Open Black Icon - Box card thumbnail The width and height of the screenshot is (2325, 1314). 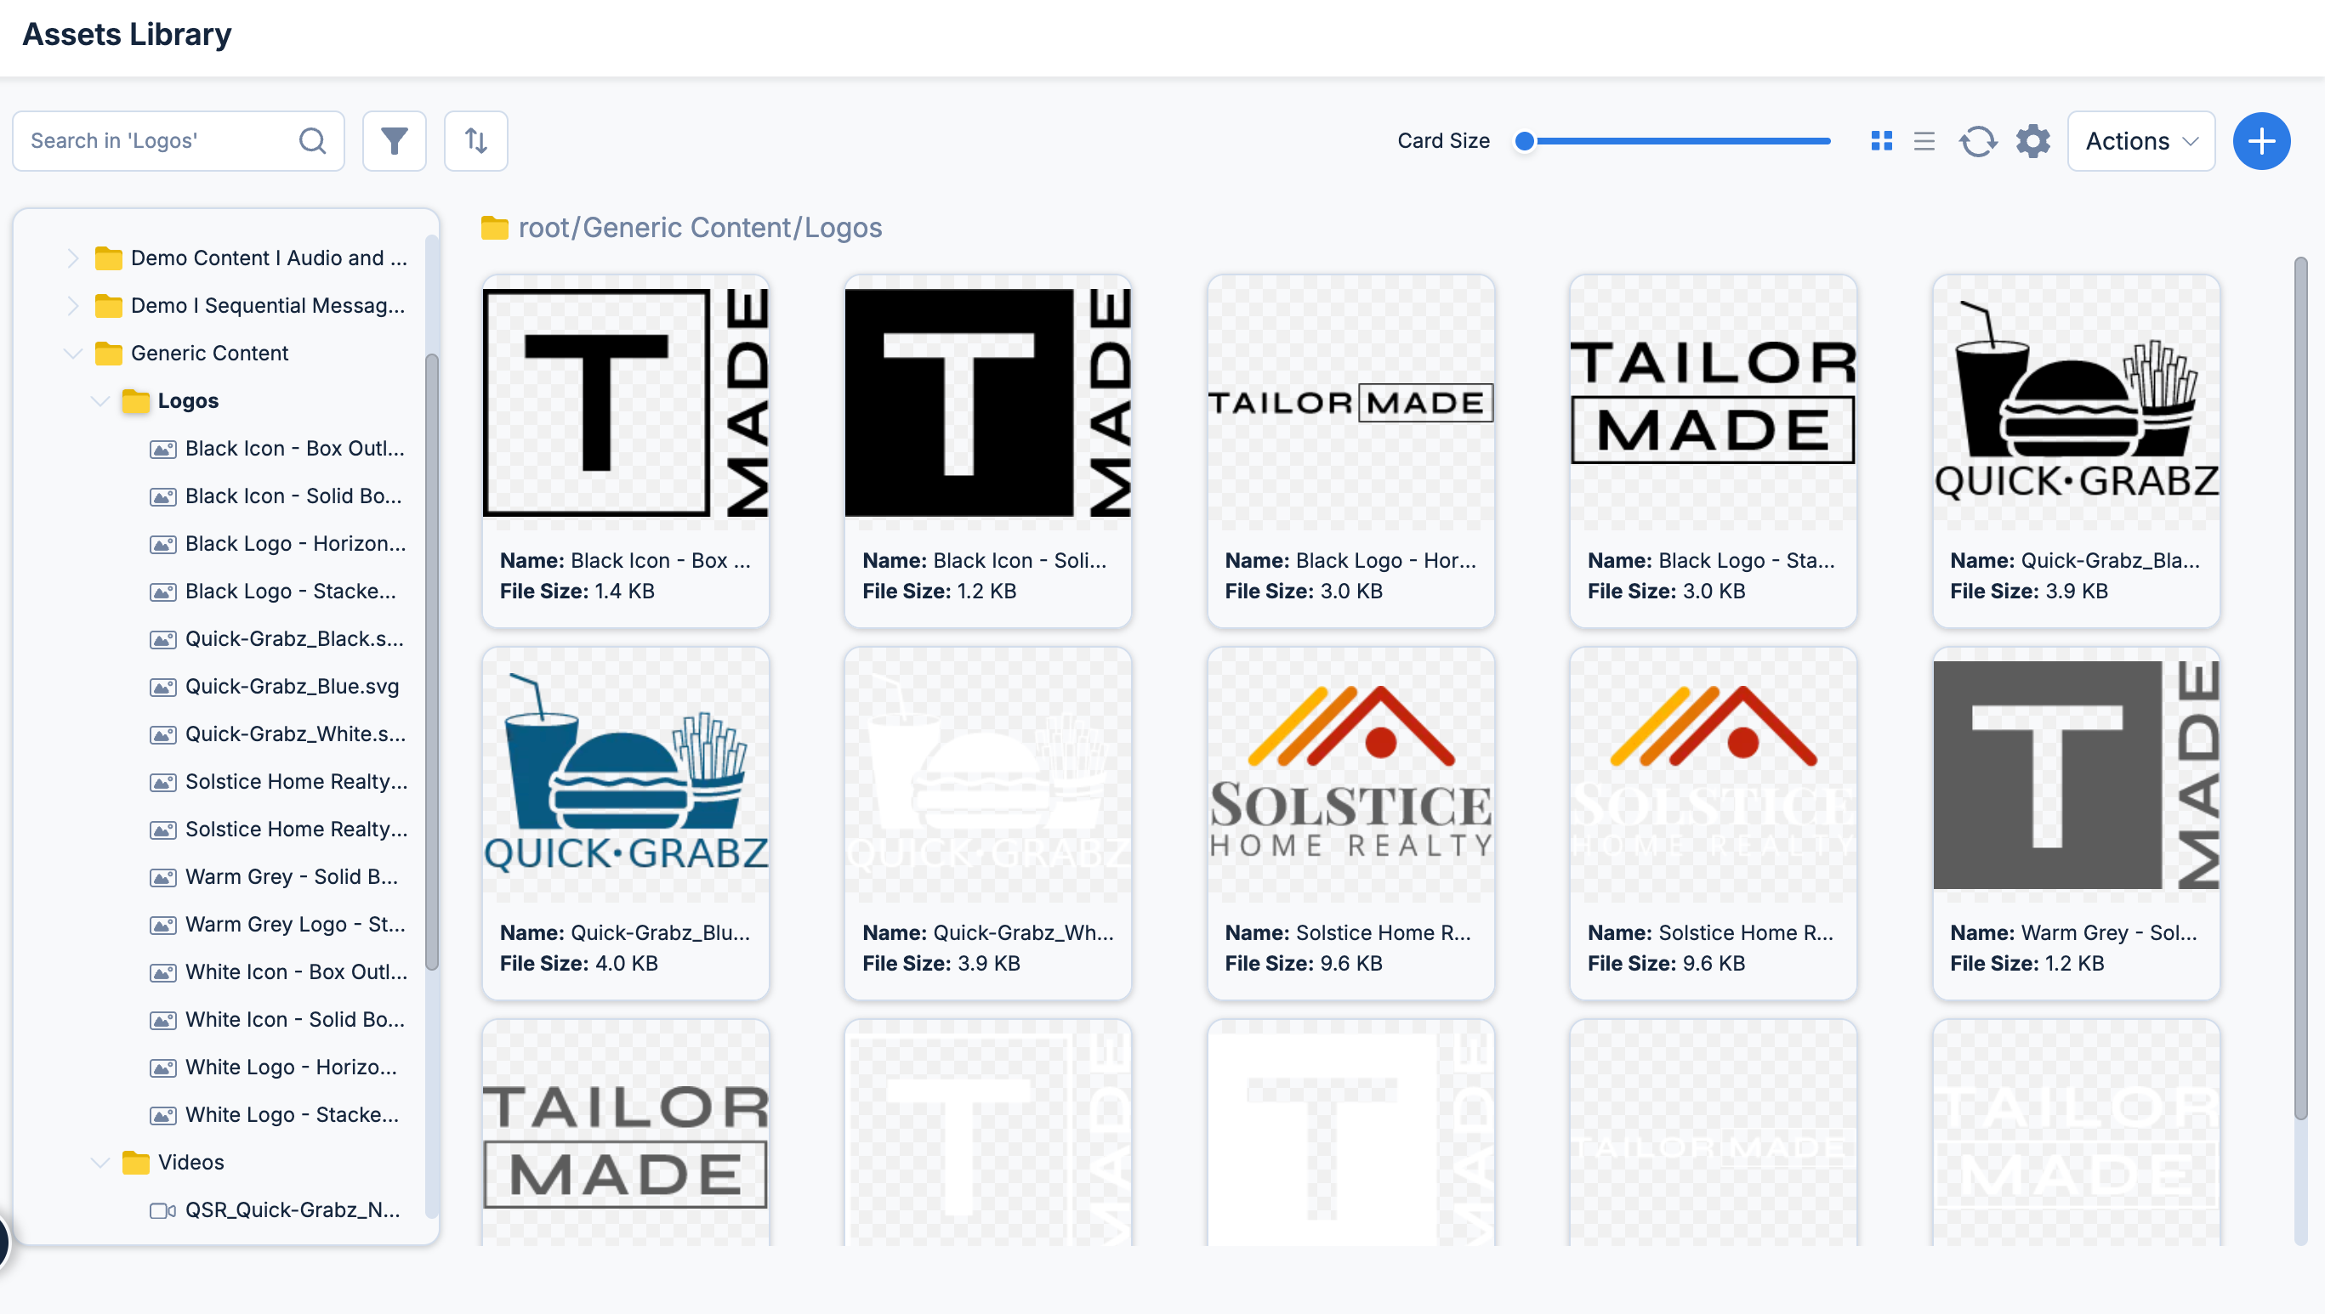tap(626, 403)
